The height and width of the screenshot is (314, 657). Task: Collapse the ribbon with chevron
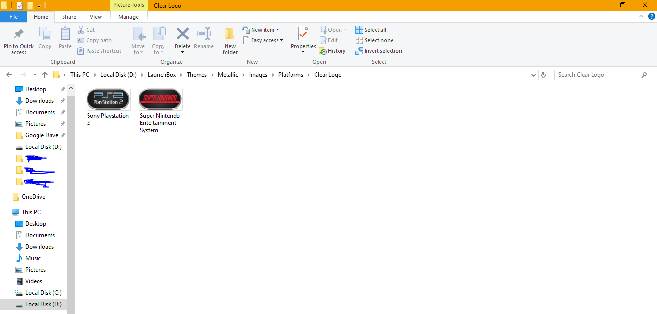tap(641, 16)
